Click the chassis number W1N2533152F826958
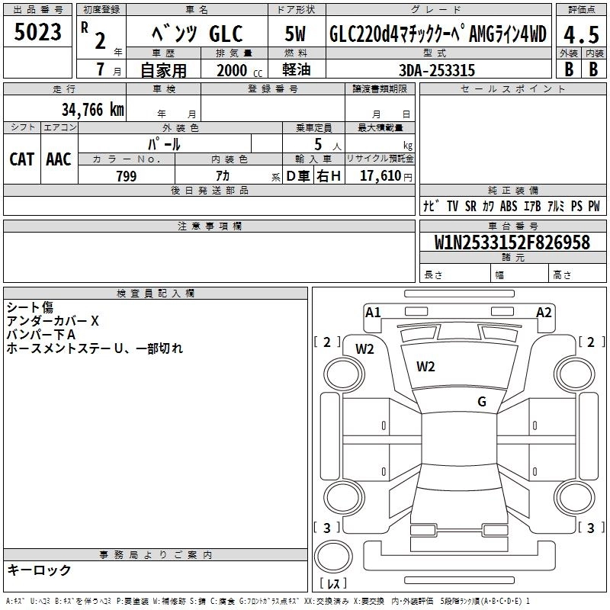Viewport: 610px width, 610px height. point(512,242)
